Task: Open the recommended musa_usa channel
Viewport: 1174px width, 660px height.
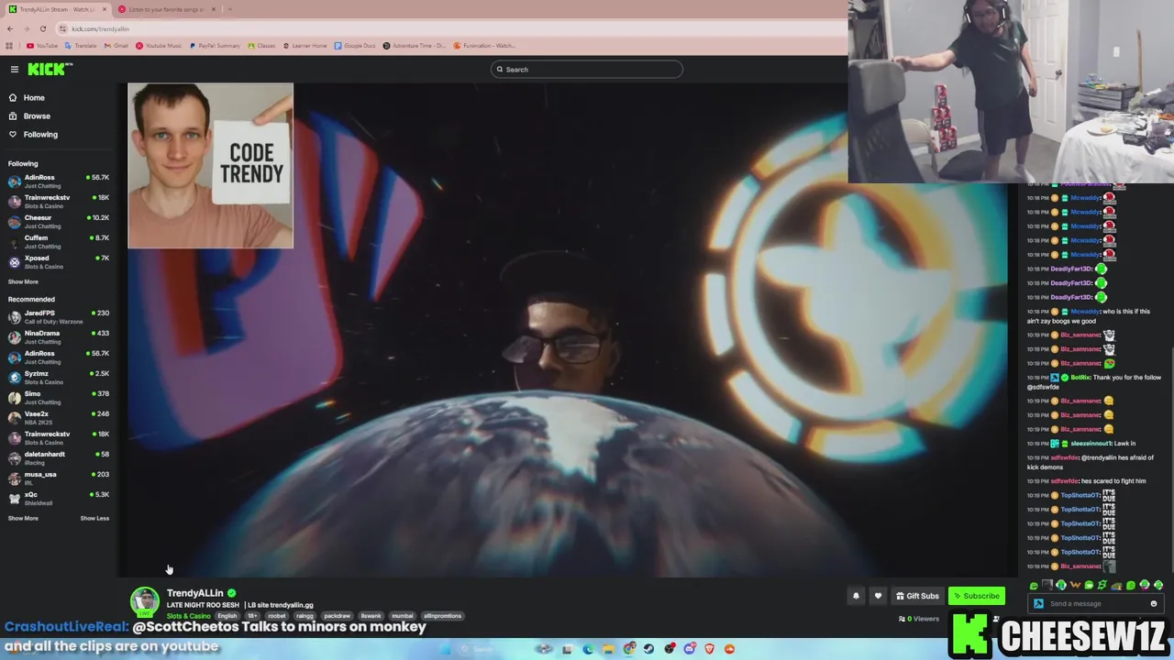Action: (59, 478)
